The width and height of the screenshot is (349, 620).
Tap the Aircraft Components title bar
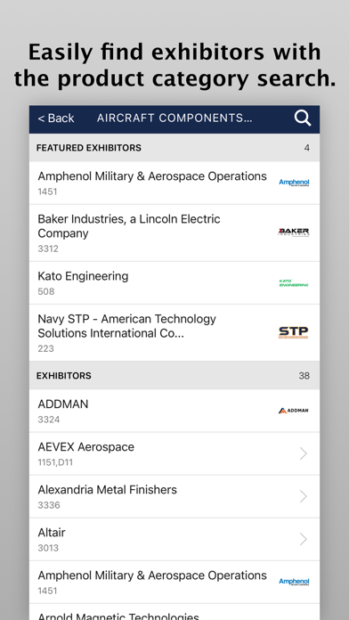174,118
